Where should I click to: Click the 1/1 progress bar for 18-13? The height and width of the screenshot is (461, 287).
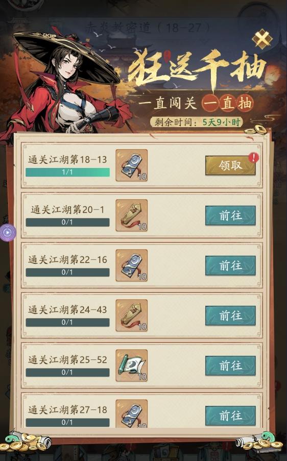point(67,172)
